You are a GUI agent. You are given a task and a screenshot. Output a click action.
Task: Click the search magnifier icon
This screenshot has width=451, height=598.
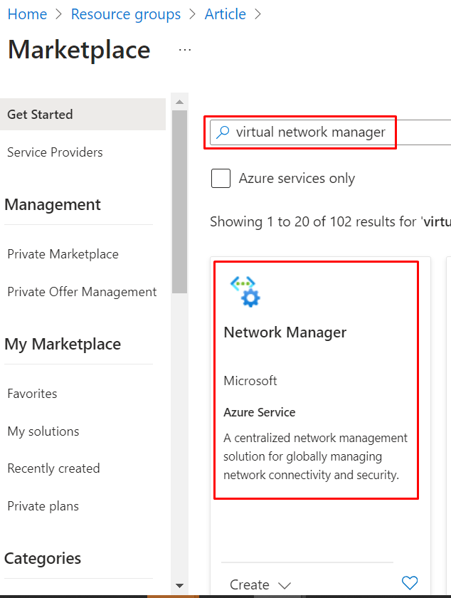pyautogui.click(x=223, y=132)
